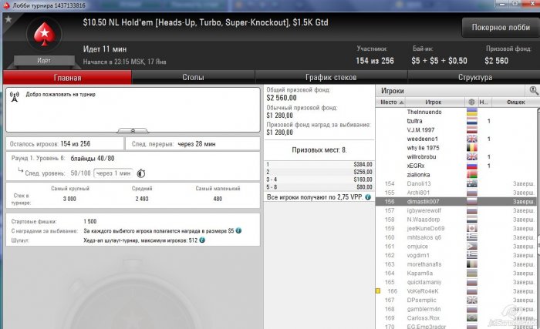
Task: Click Покерное лобби button
Action: (501, 28)
